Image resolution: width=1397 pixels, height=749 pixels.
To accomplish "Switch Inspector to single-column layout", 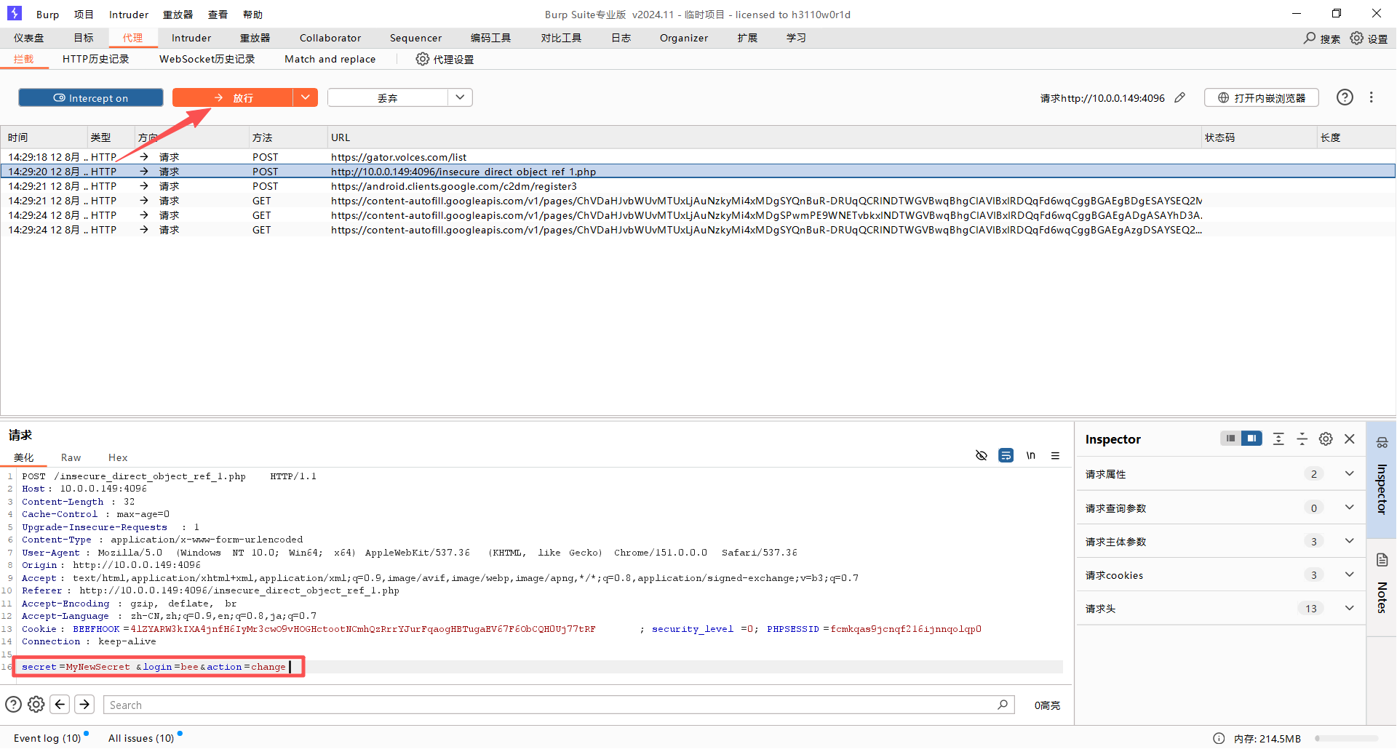I will click(x=1230, y=438).
